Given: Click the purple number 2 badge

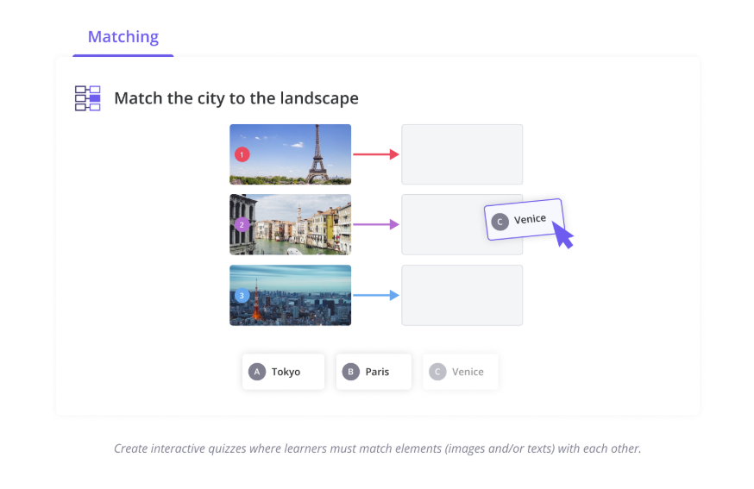Looking at the screenshot, I should click(242, 224).
